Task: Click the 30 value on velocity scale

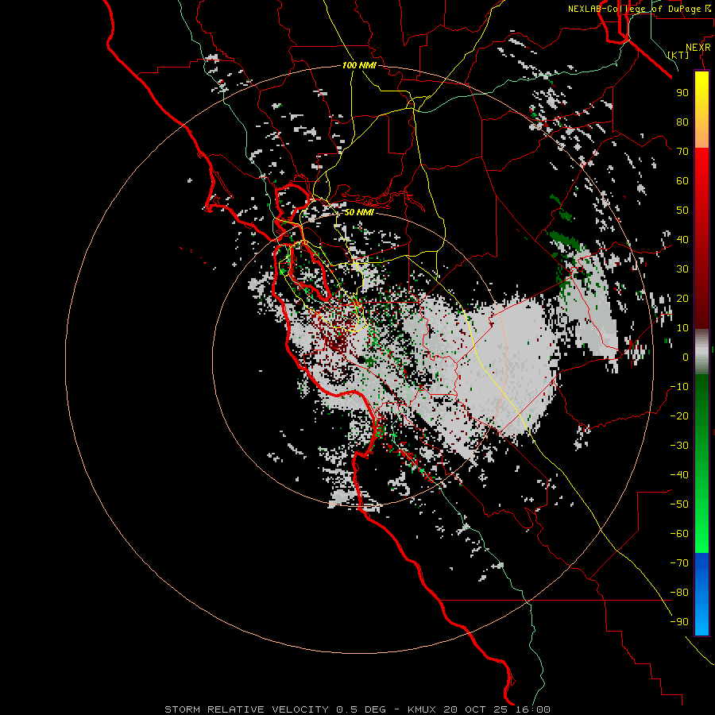Action: pos(682,269)
